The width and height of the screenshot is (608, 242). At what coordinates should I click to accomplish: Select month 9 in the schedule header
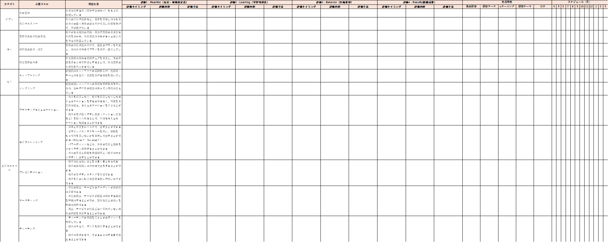[x=577, y=7]
